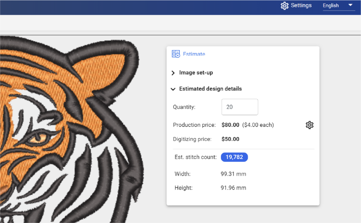Image resolution: width=361 pixels, height=223 pixels.
Task: Click the Estimate panel grid icon
Action: (175, 53)
